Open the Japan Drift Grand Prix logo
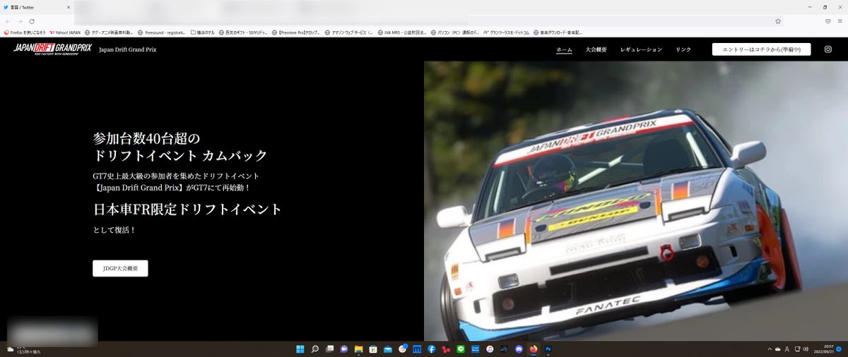 (x=53, y=49)
